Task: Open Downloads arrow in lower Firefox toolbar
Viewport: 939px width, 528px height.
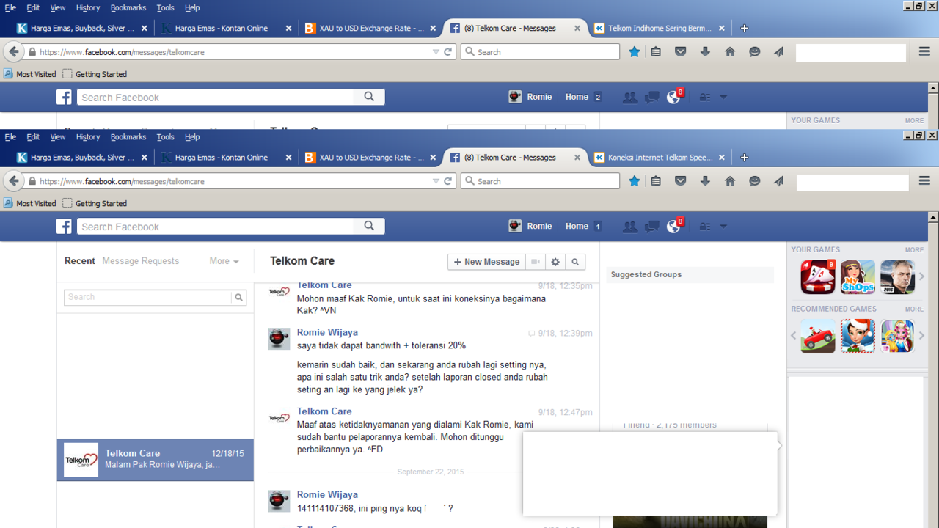Action: tap(705, 181)
